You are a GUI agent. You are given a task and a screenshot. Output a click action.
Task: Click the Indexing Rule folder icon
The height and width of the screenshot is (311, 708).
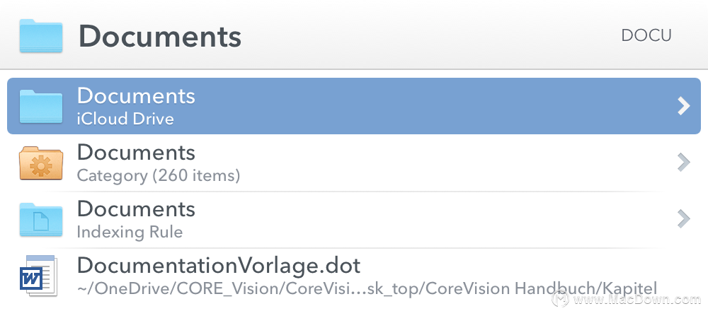coord(40,220)
